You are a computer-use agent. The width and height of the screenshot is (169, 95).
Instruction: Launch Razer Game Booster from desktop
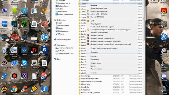click(x=25, y=26)
